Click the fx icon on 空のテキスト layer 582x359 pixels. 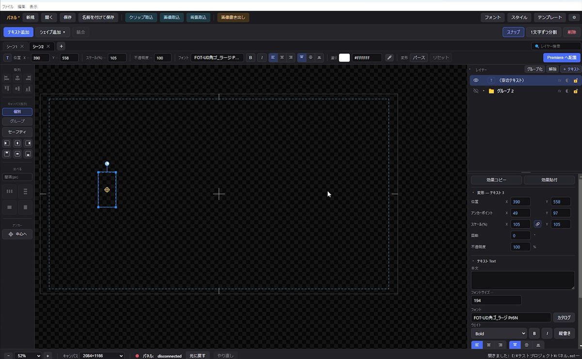(559, 80)
